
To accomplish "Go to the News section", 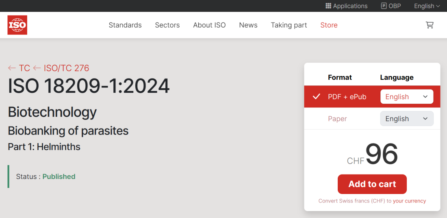I will [248, 25].
